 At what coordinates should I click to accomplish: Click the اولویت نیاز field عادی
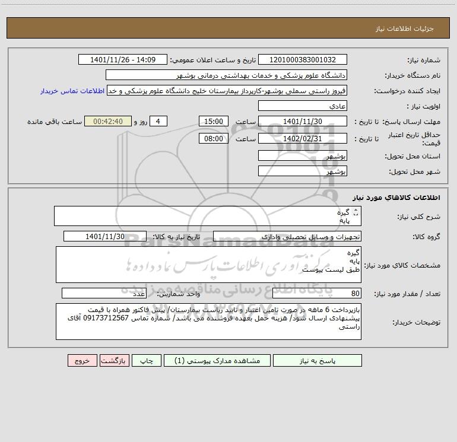point(303,106)
